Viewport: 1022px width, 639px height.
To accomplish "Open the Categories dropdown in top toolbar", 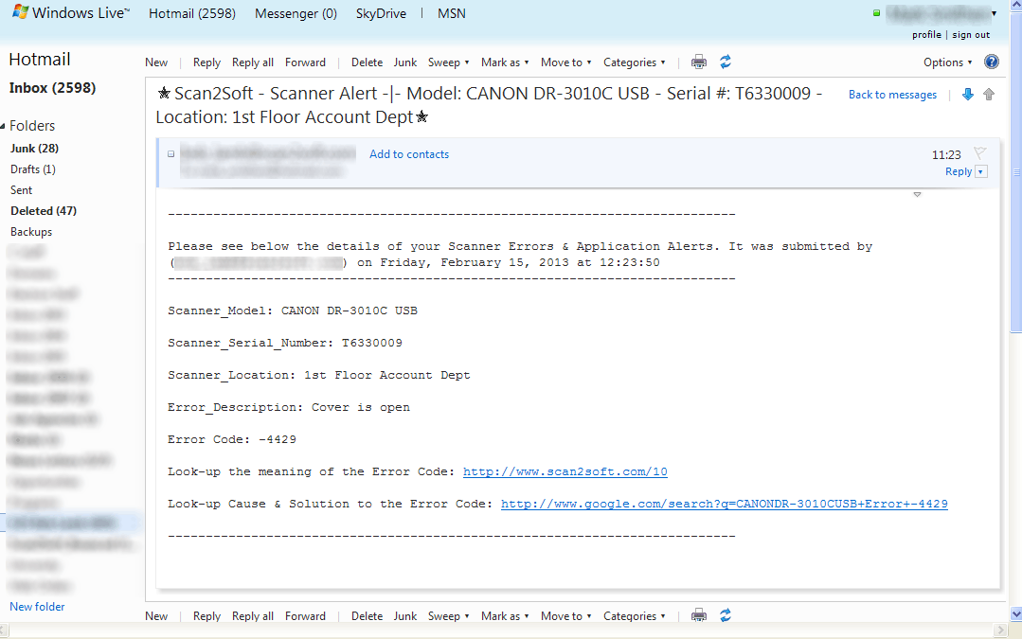I will click(634, 62).
